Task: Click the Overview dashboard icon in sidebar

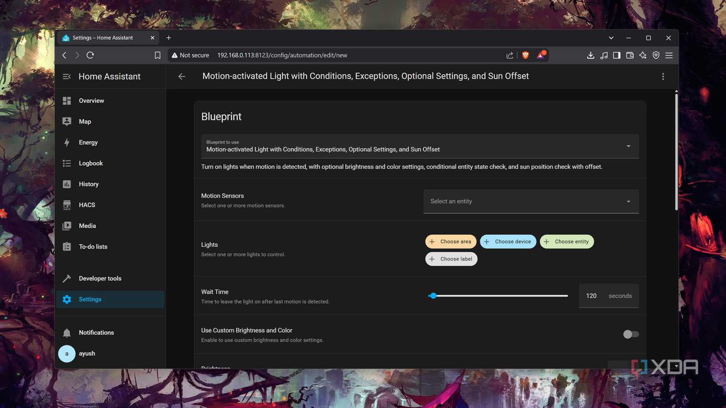Action: pyautogui.click(x=67, y=101)
